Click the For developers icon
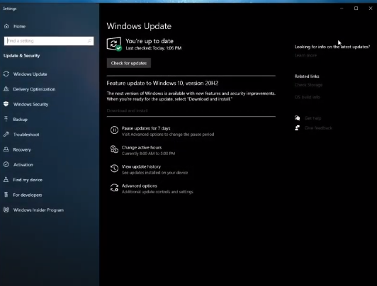Screen dimensions: 377x286 (x=6, y=195)
